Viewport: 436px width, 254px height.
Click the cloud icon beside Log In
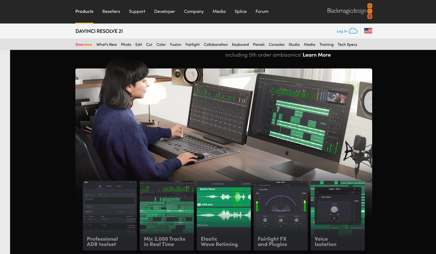[x=353, y=31]
